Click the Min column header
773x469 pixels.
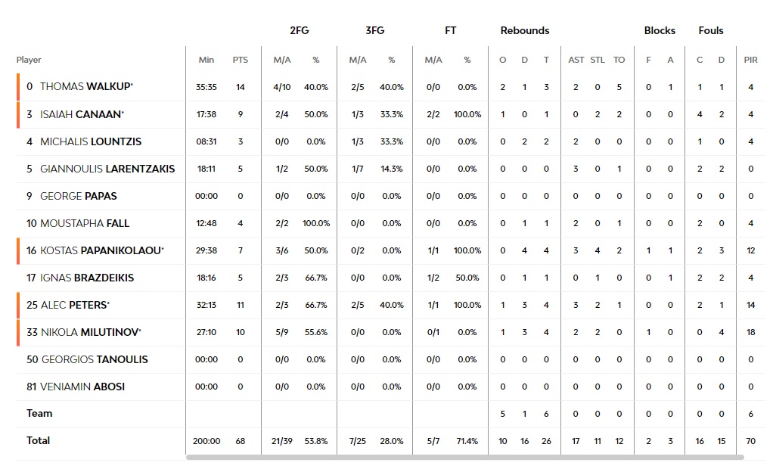click(206, 60)
